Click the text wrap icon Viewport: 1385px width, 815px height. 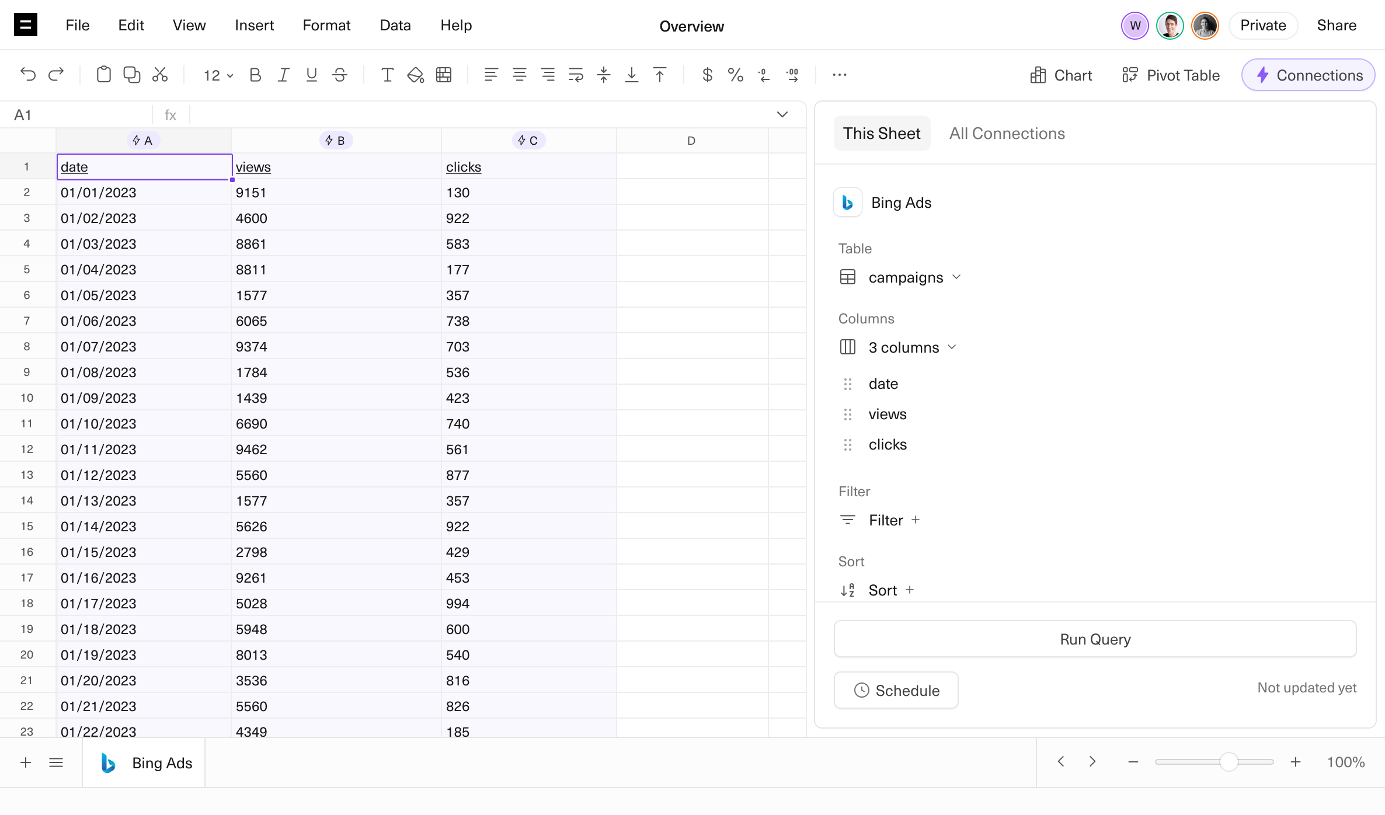[x=576, y=75]
